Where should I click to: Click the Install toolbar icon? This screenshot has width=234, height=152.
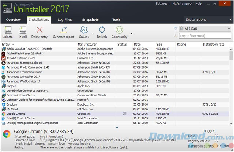pos(23,30)
